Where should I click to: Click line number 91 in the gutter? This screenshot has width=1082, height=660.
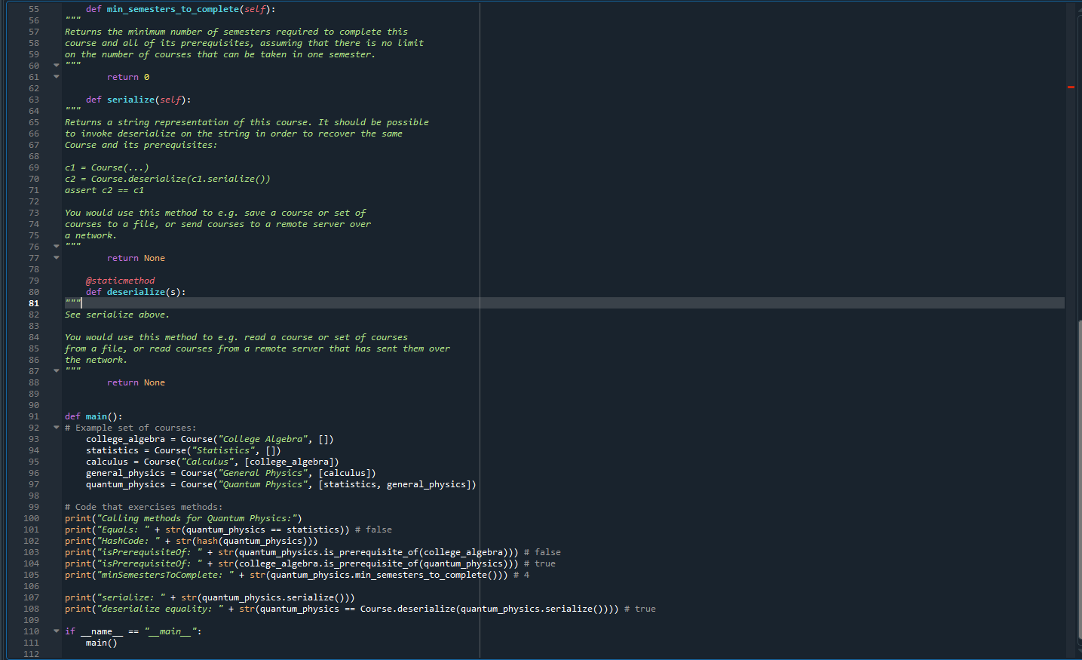(34, 416)
